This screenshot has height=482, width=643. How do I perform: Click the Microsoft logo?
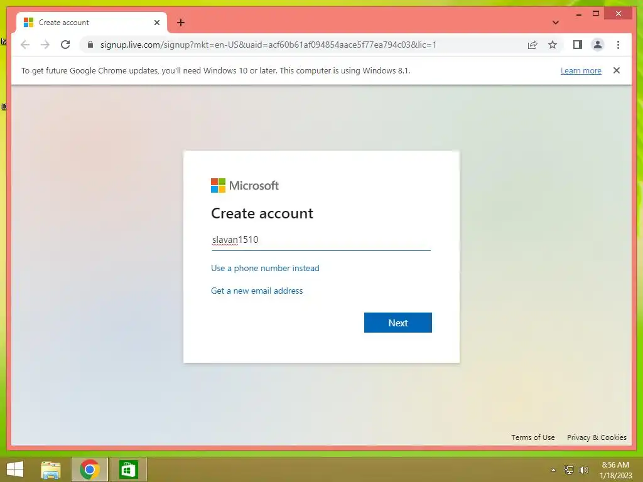[245, 185]
